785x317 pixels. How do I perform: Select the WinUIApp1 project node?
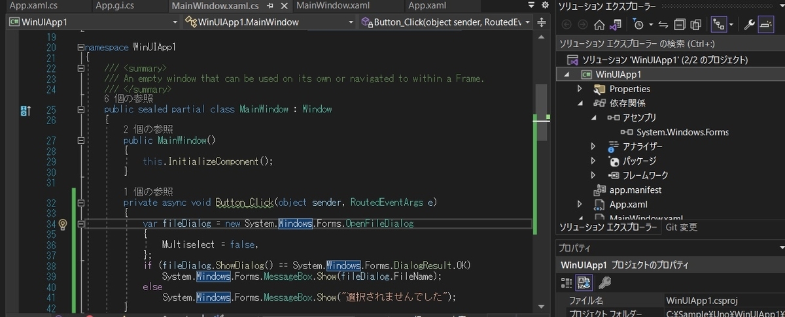pos(618,74)
